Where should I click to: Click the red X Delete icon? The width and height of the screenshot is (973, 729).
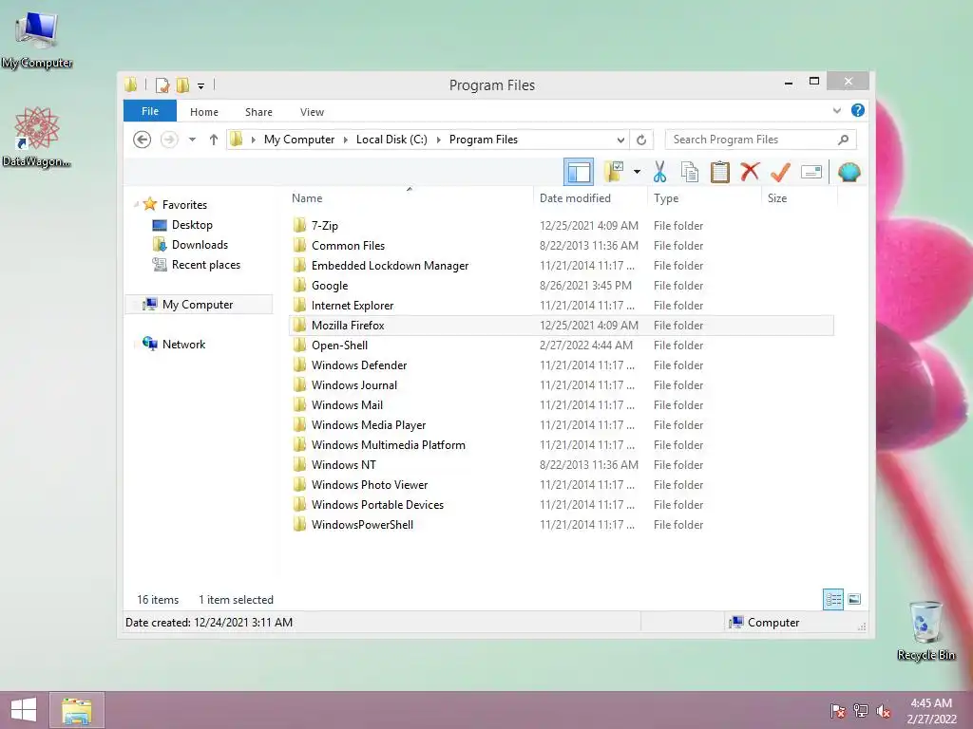pyautogui.click(x=751, y=171)
